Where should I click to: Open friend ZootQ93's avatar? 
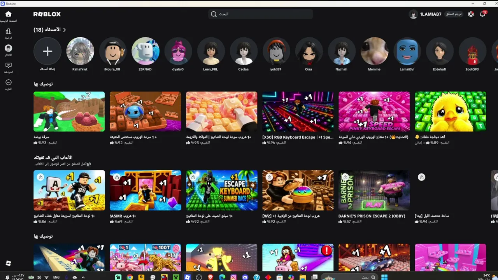point(472,51)
